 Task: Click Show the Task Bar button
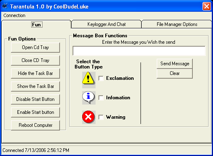(35, 86)
